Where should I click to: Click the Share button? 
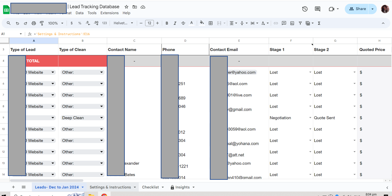point(357,9)
